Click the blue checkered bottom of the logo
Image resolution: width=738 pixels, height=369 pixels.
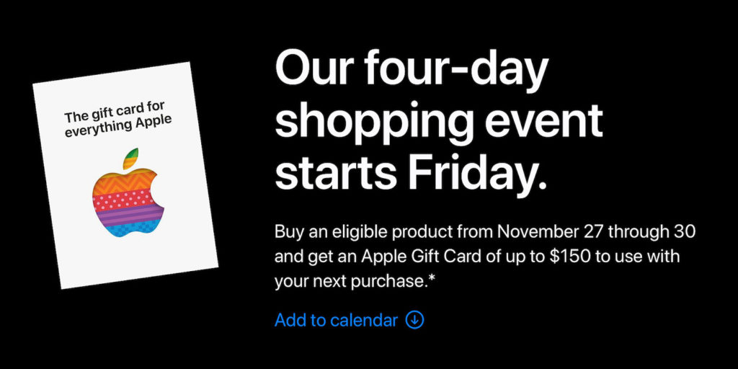click(x=130, y=230)
